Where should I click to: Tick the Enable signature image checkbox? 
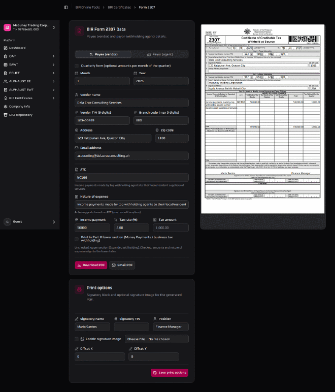tap(77, 339)
